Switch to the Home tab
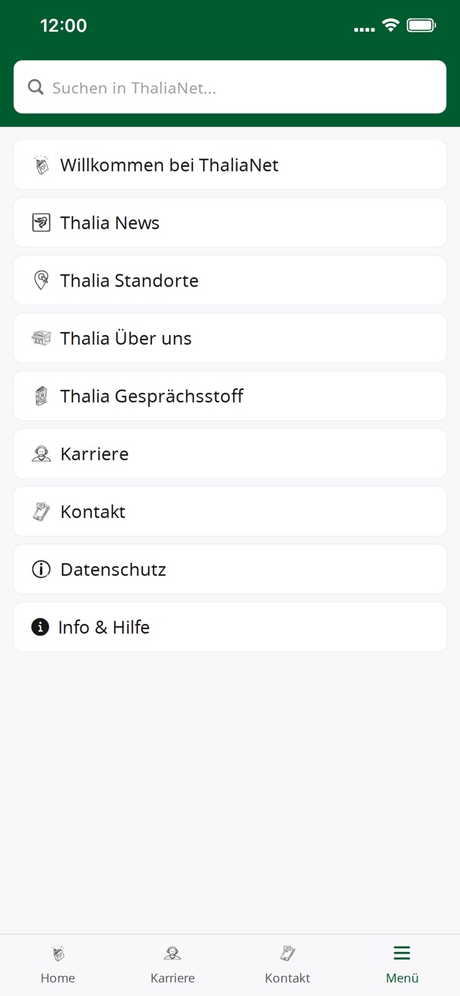This screenshot has width=460, height=996. point(58,964)
